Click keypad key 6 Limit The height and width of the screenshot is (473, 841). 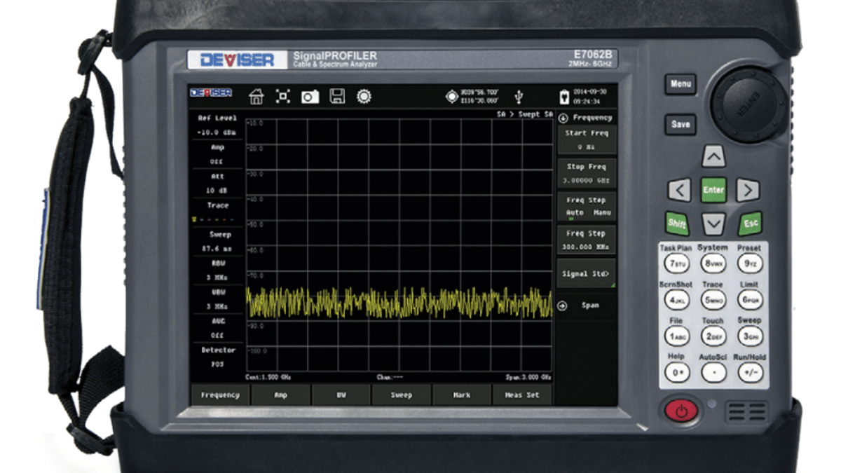(x=750, y=301)
